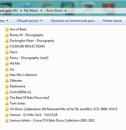The image size is (126, 130).
Task: Select The Best Of Italo Disco.mp3 name
Action: click(30, 98)
